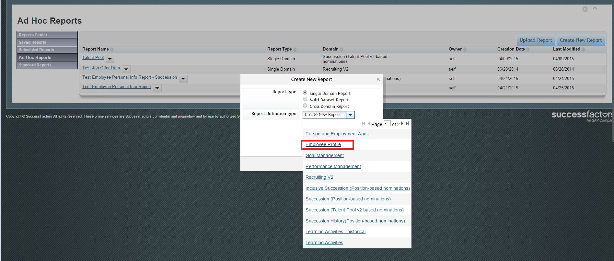The image size is (614, 261).
Task: Open Saved Reports in sidebar
Action: click(47, 42)
